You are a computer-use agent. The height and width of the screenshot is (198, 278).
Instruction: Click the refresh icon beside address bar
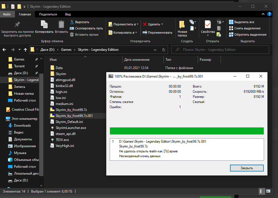163,50
